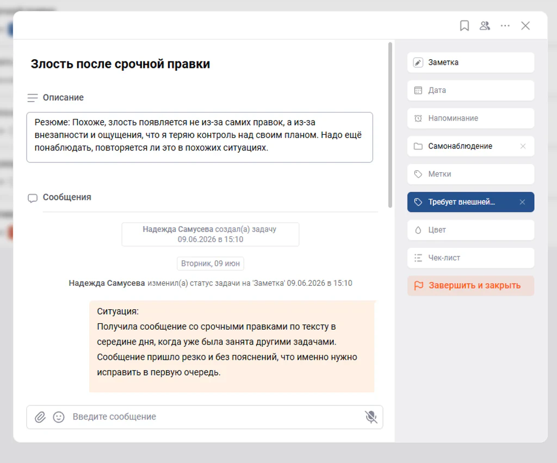557x463 pixels.
Task: Edit the title Злость после срочной правки
Action: (120, 64)
